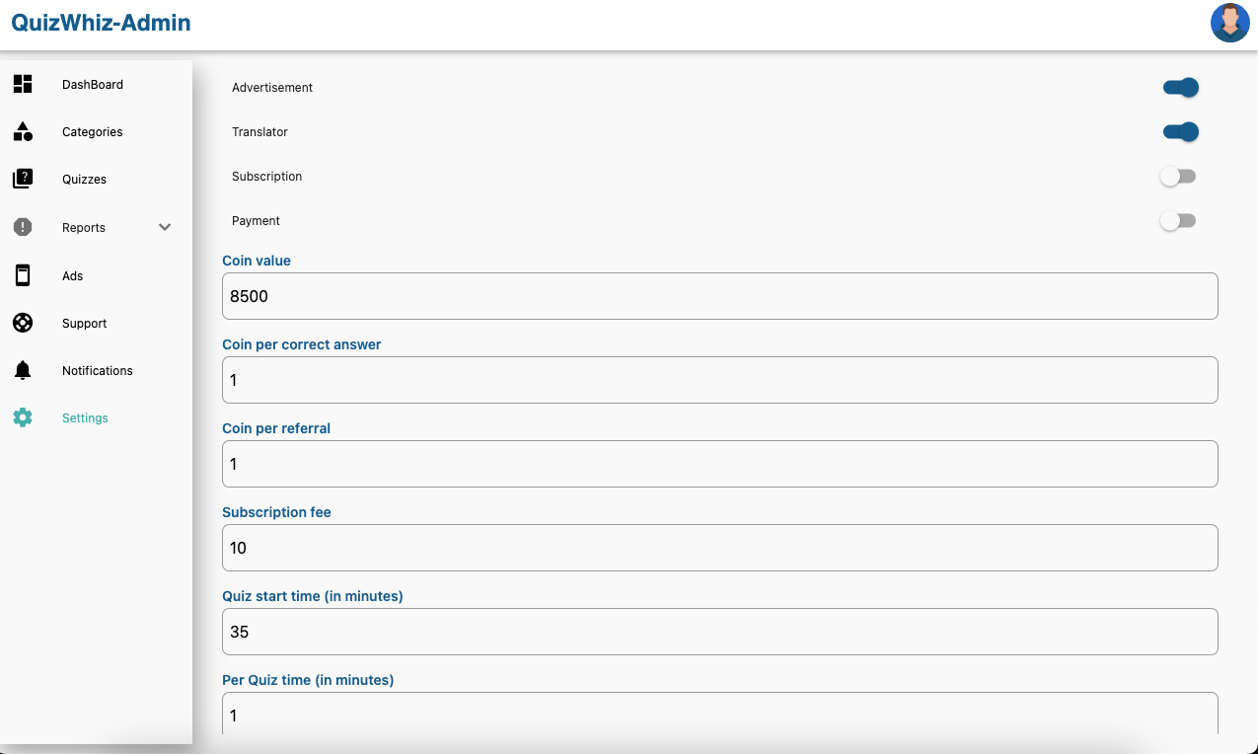
Task: Disable the Advertisement toggle
Action: click(1180, 88)
